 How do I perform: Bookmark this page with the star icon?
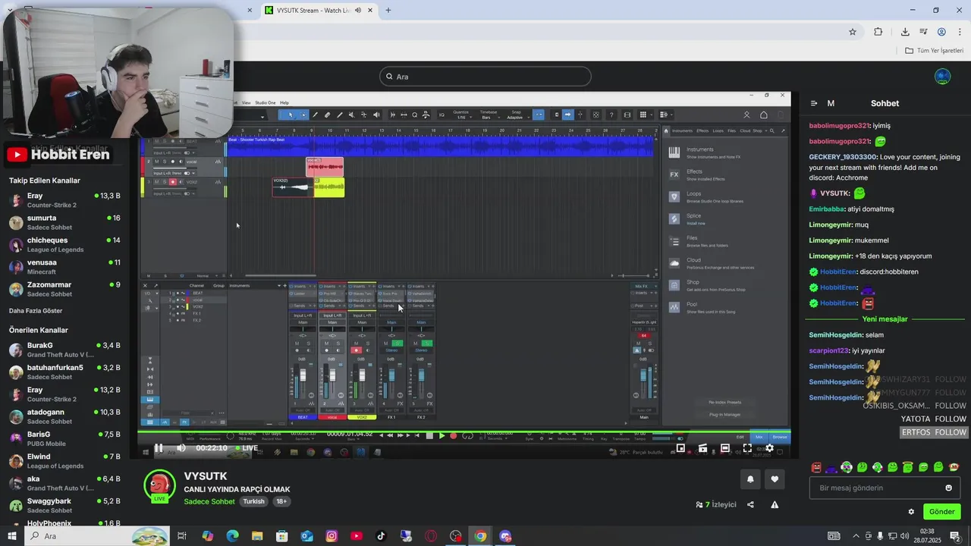pos(853,32)
